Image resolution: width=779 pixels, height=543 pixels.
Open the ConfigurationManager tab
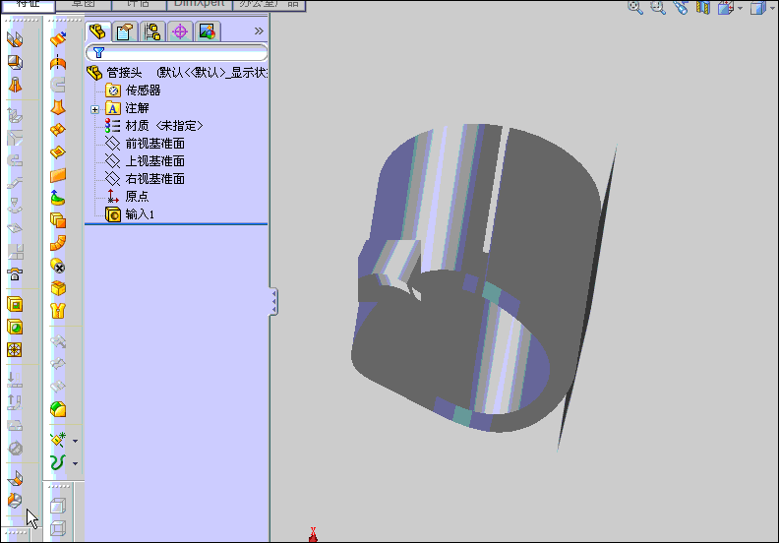click(x=152, y=31)
